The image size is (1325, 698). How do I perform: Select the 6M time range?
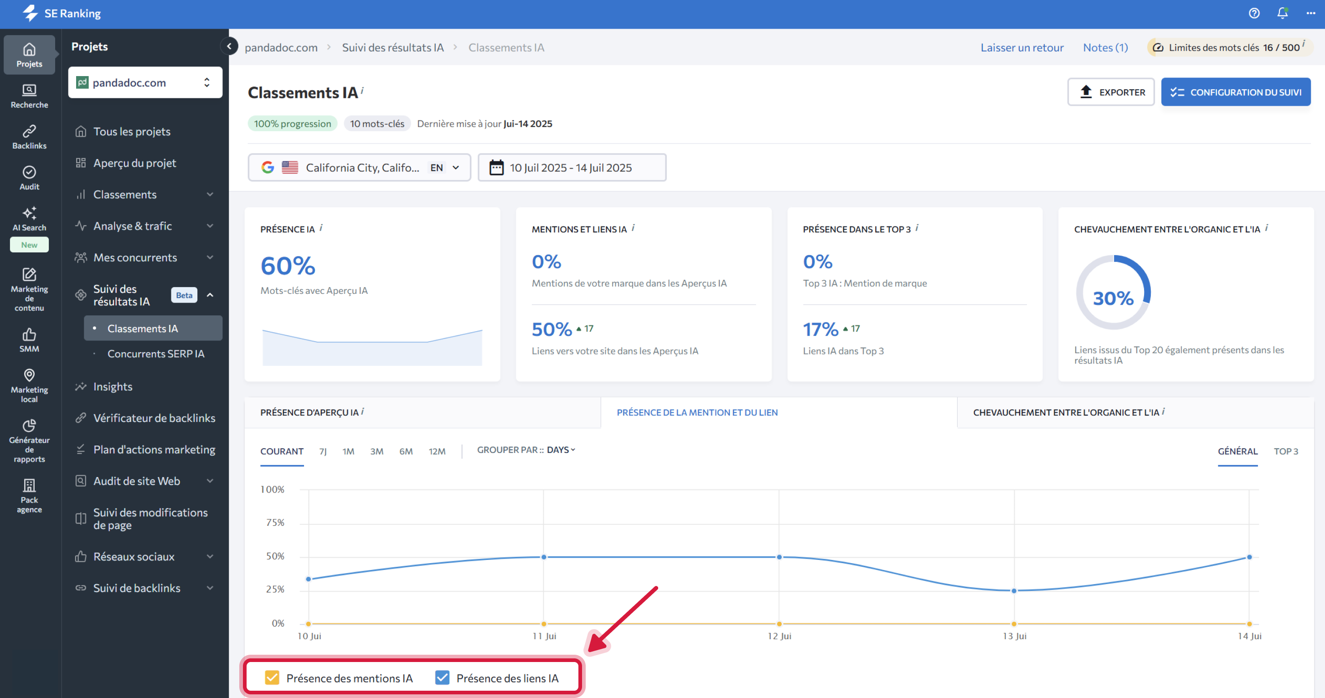click(406, 451)
